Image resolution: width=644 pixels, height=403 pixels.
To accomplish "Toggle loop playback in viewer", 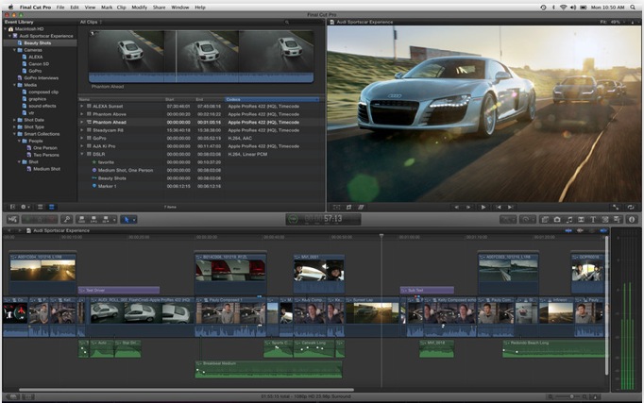I will (631, 208).
